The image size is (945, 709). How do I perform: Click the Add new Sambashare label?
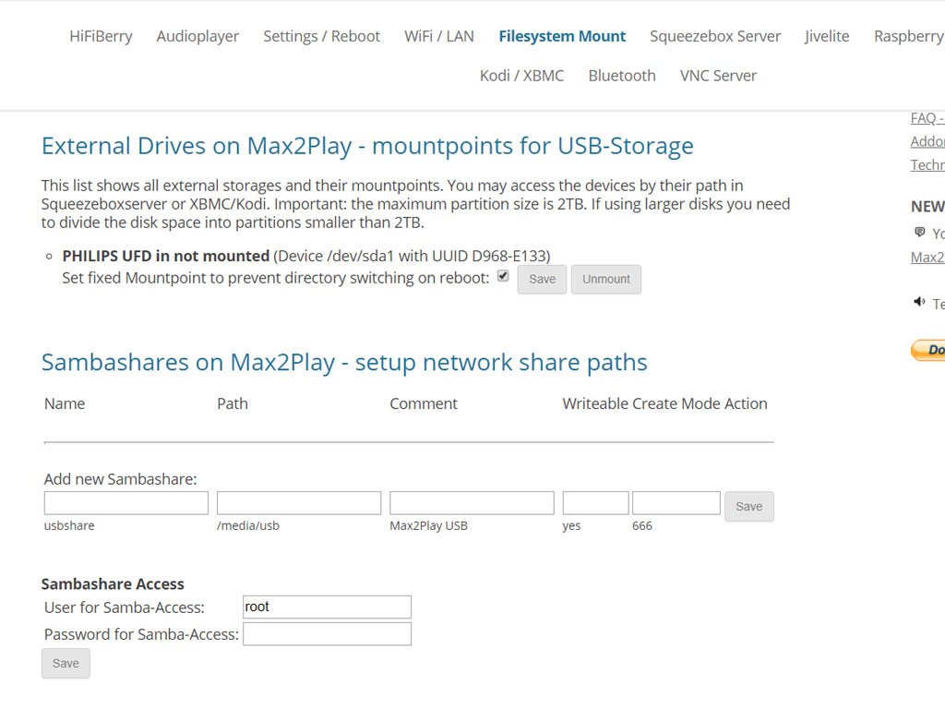[121, 479]
